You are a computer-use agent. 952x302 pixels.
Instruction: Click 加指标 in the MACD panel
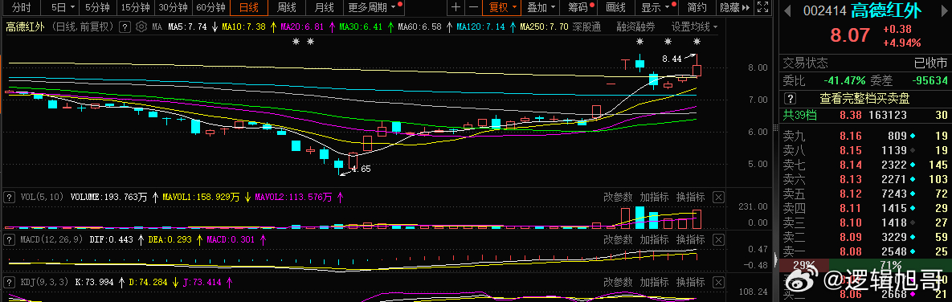coord(655,239)
